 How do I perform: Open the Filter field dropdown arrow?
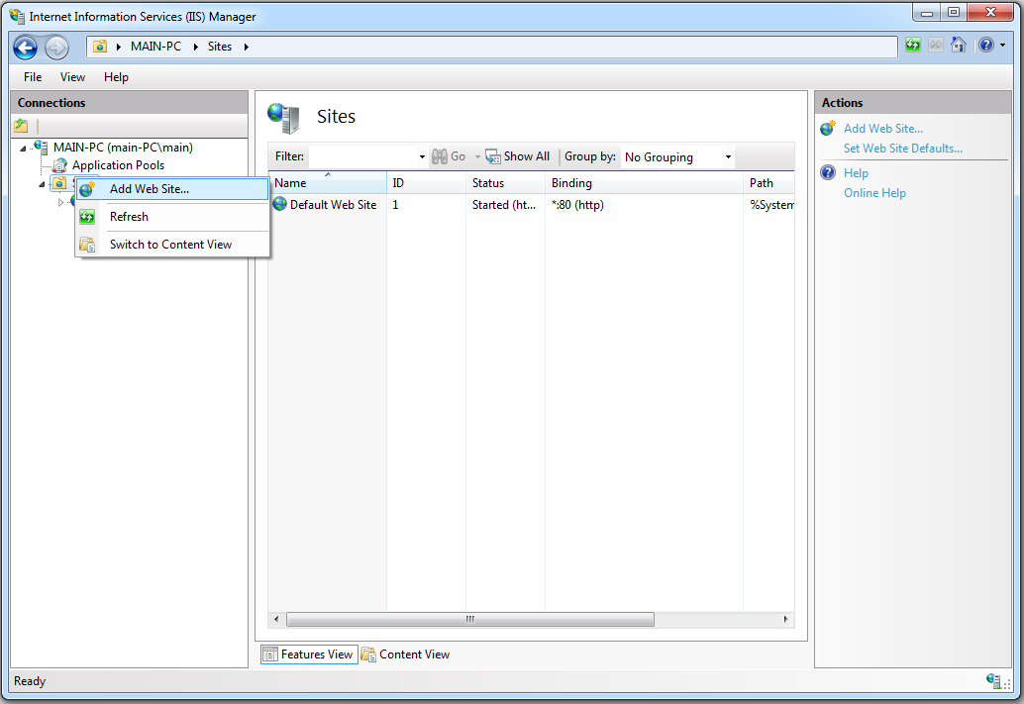(421, 155)
